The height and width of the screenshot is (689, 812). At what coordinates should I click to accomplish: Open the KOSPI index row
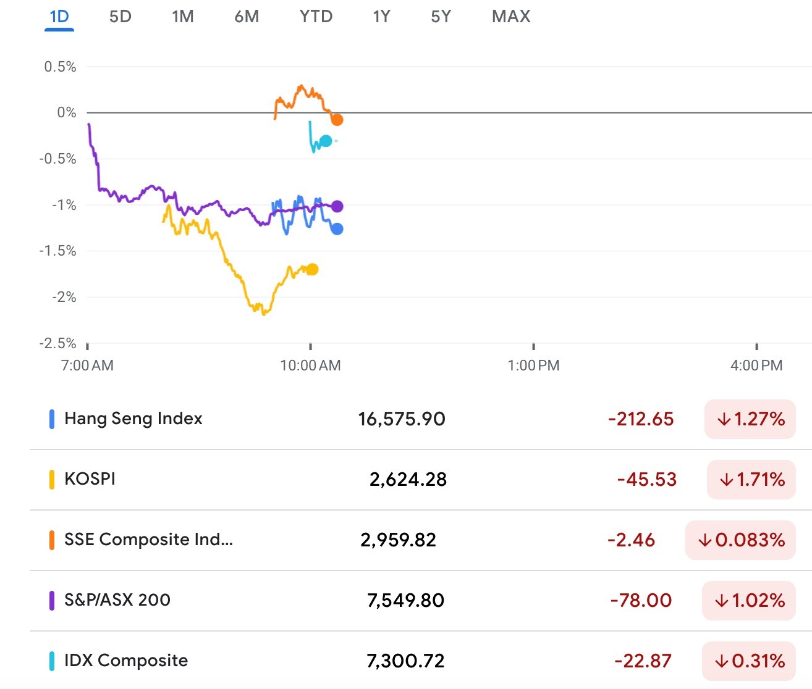coord(421,480)
